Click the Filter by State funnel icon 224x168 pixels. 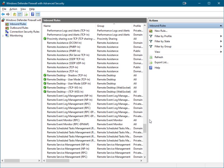point(151,41)
